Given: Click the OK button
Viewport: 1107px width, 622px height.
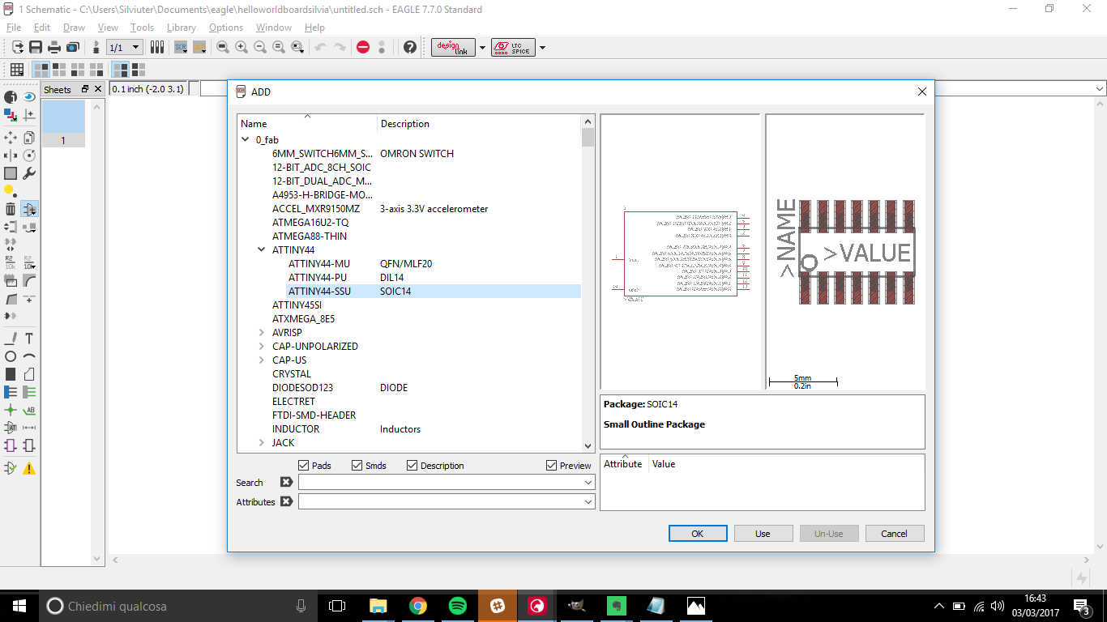Looking at the screenshot, I should click(x=697, y=534).
